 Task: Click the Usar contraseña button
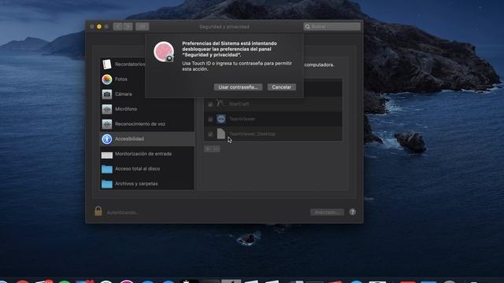click(x=238, y=87)
